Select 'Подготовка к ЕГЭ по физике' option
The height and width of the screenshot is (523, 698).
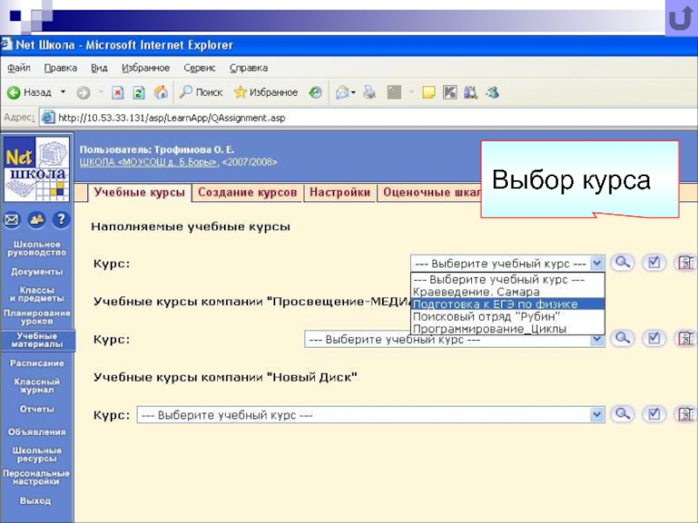click(495, 304)
